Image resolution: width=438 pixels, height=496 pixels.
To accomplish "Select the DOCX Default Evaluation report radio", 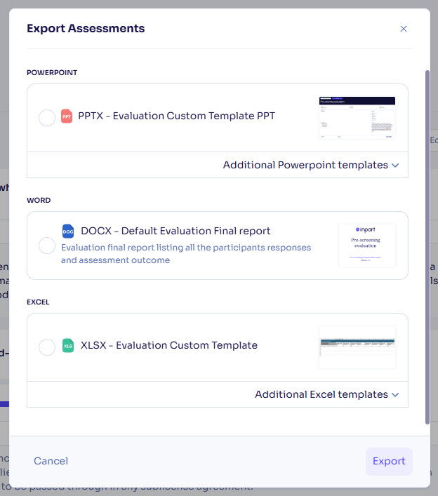I will (x=47, y=246).
